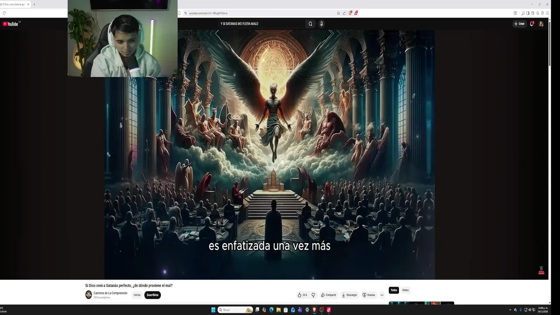This screenshot has width=560, height=315.
Task: Open the Windows Start button
Action: pyautogui.click(x=213, y=310)
